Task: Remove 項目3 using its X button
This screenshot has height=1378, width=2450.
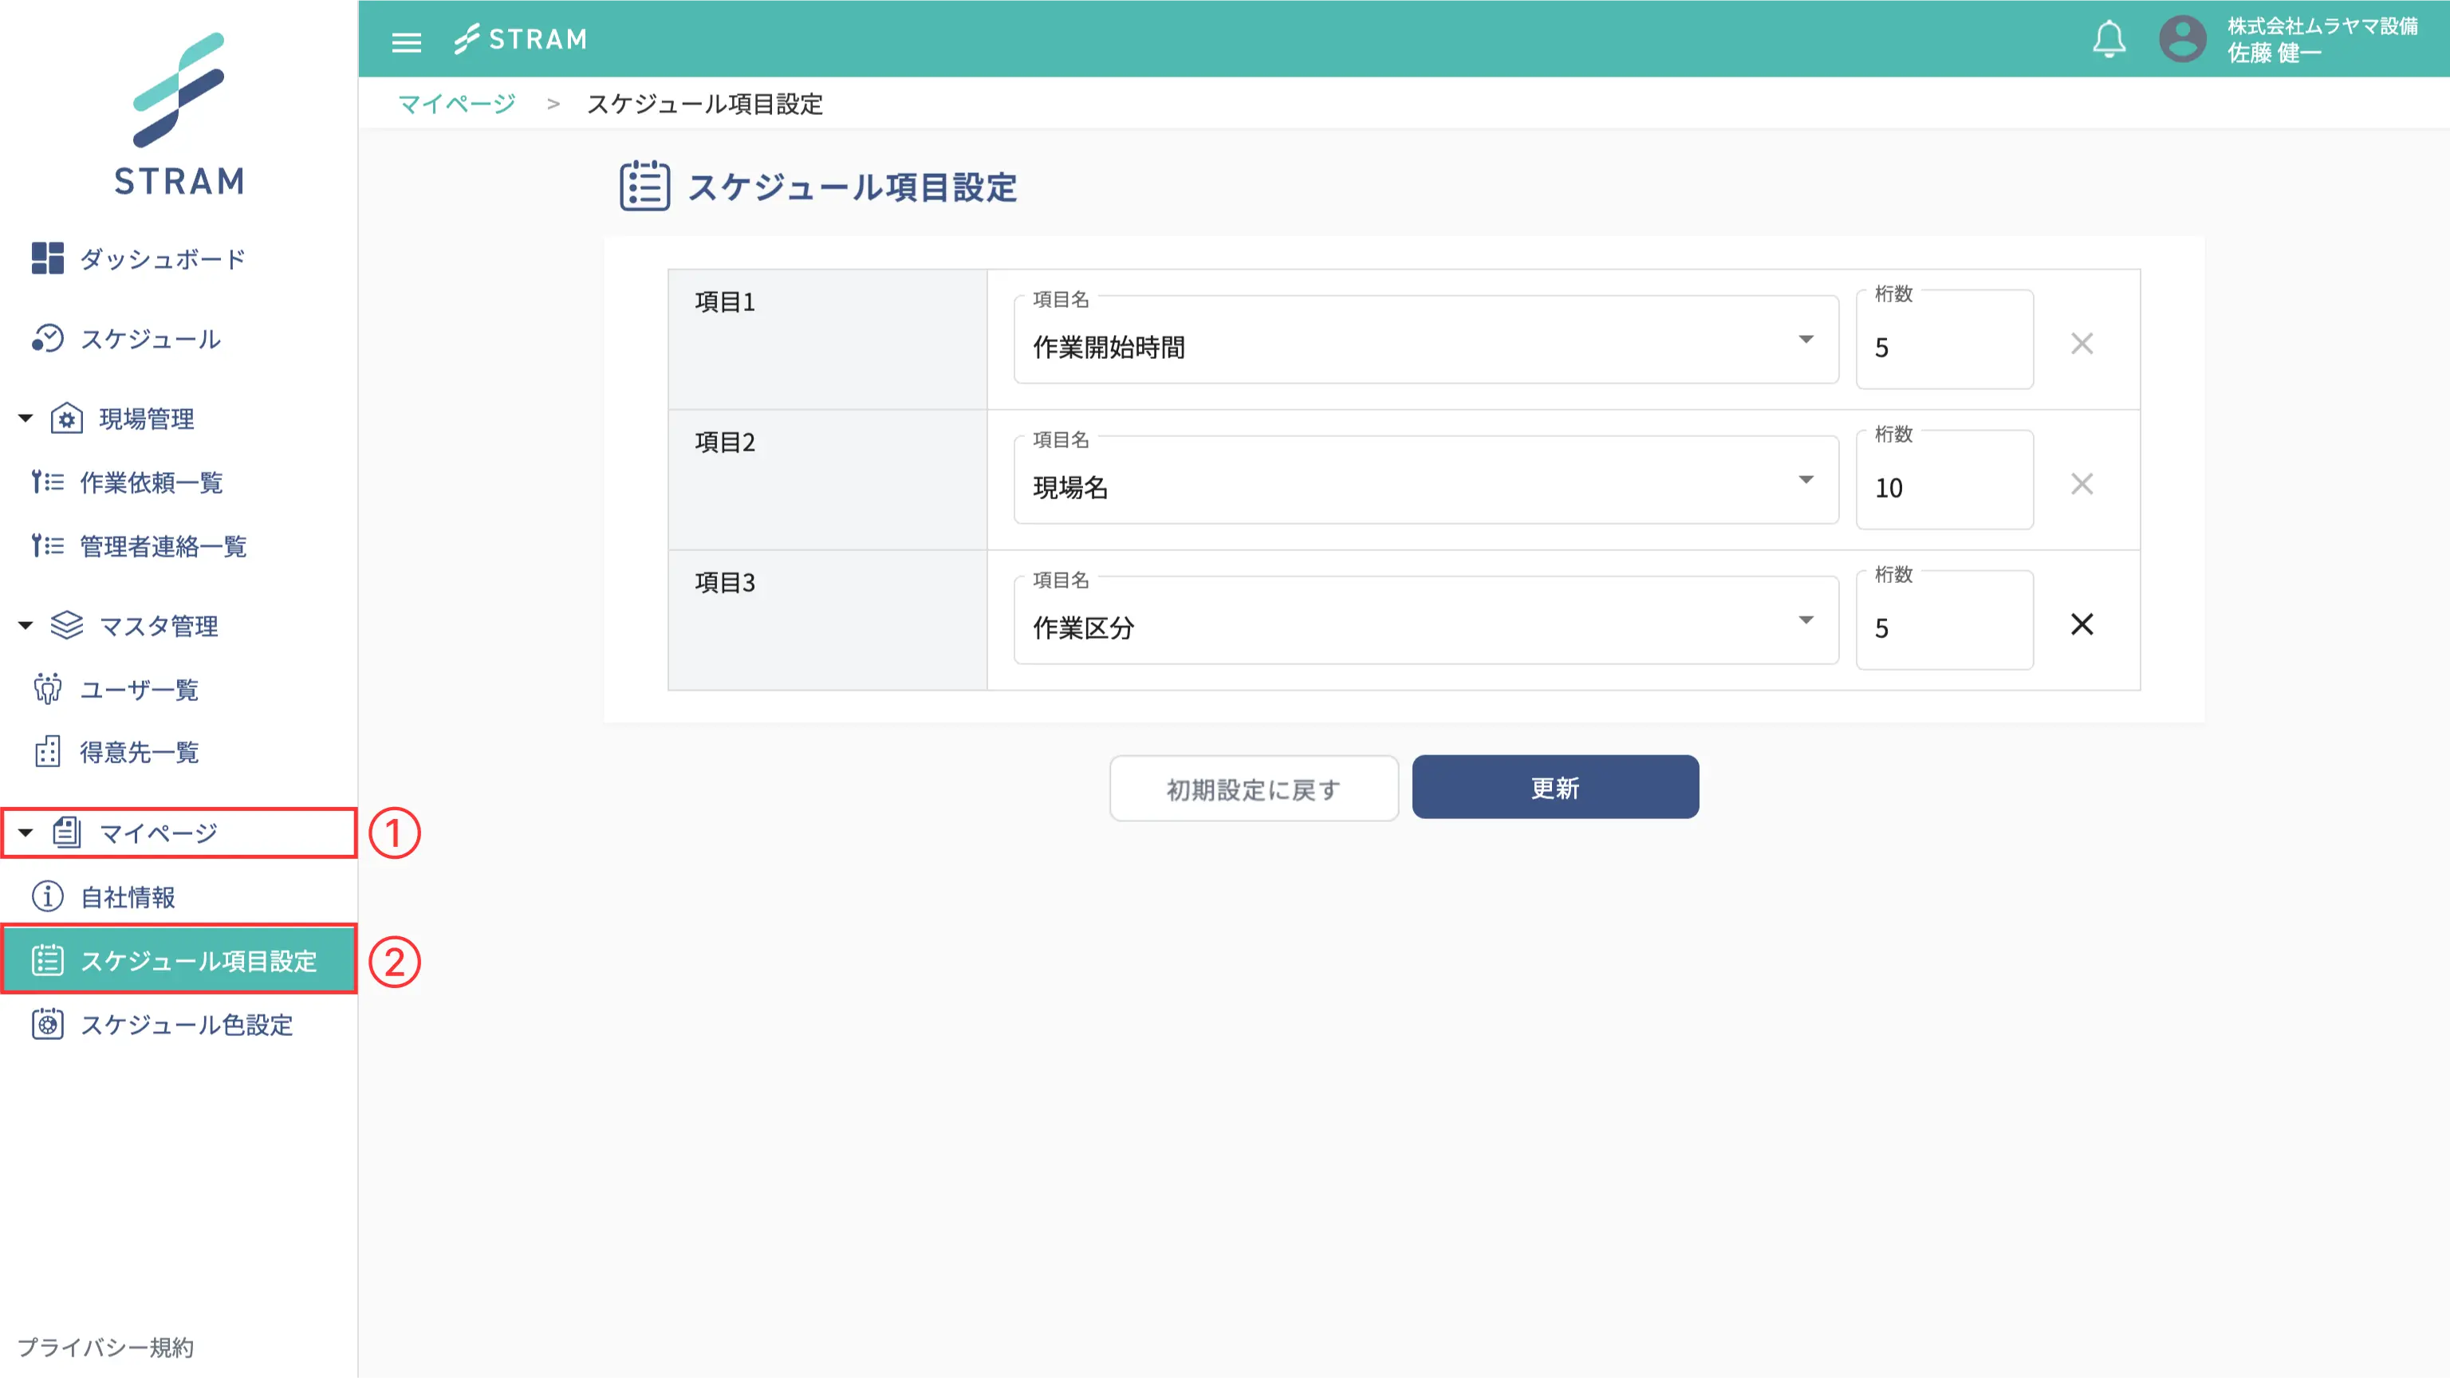Action: [x=2082, y=624]
